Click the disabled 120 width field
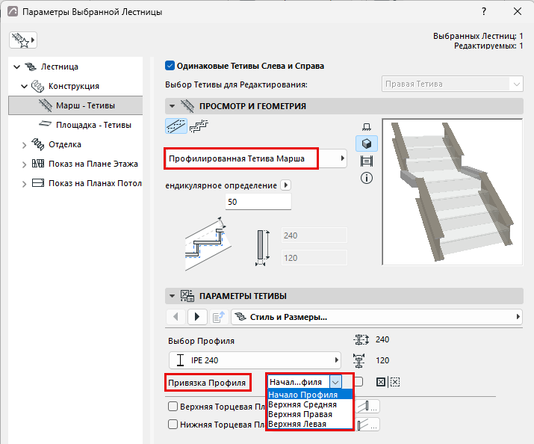 click(314, 258)
